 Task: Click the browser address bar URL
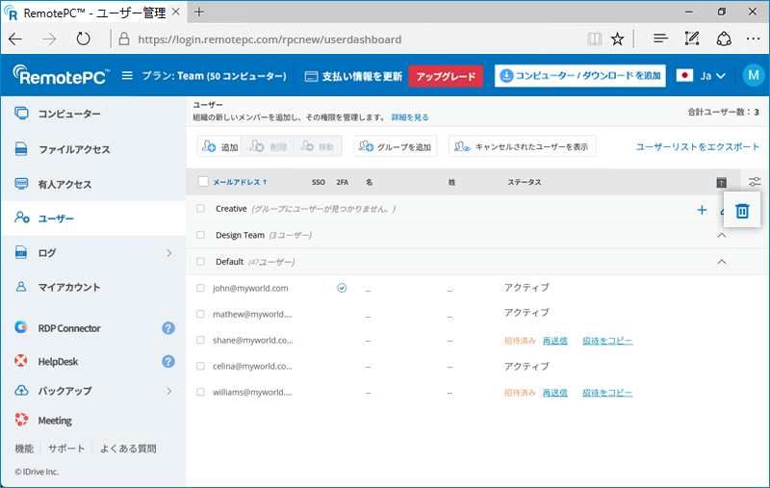(x=269, y=39)
